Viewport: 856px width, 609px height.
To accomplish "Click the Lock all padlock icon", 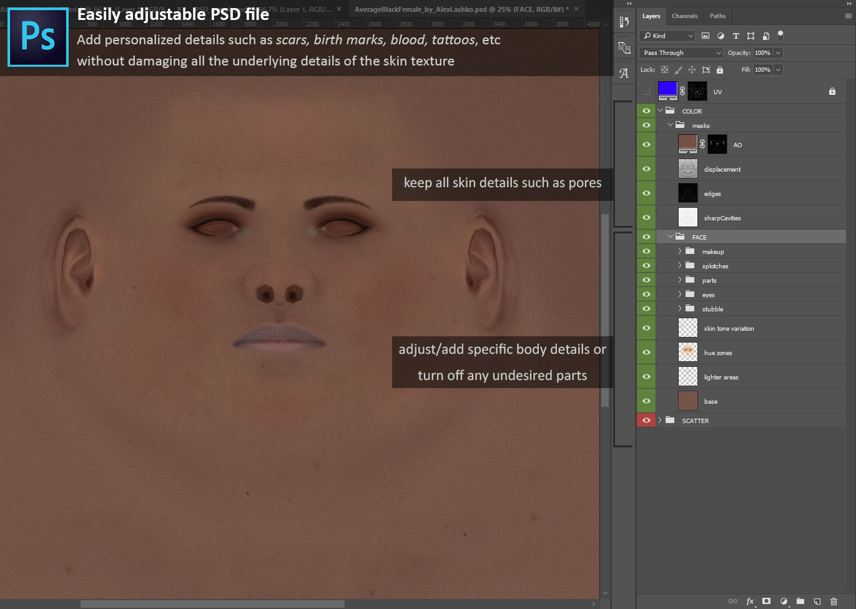I will (720, 70).
